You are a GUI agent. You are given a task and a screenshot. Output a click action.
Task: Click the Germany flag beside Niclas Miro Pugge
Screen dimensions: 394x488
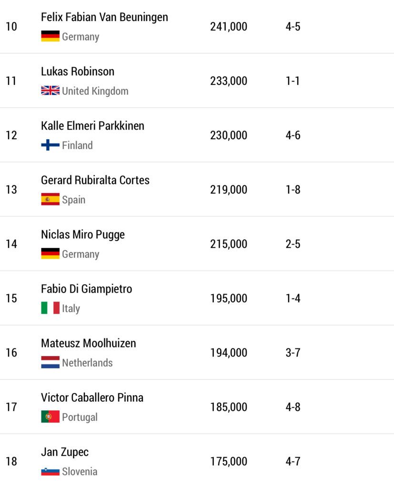pyautogui.click(x=50, y=254)
